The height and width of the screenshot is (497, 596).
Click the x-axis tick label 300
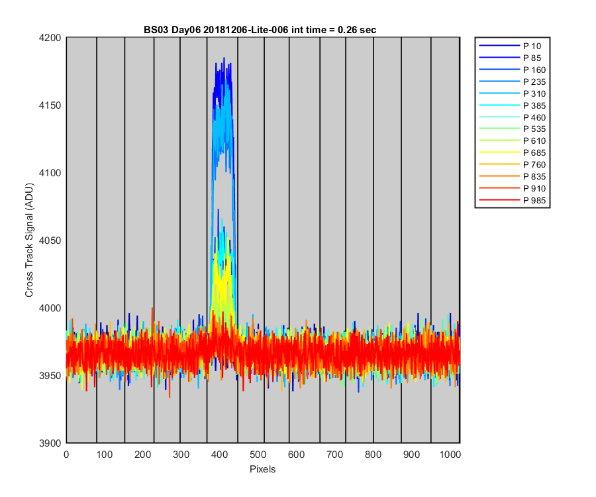[181, 455]
